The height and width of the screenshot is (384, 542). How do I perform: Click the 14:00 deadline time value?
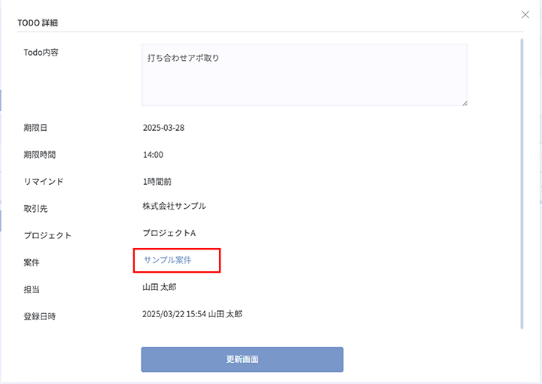(x=153, y=155)
